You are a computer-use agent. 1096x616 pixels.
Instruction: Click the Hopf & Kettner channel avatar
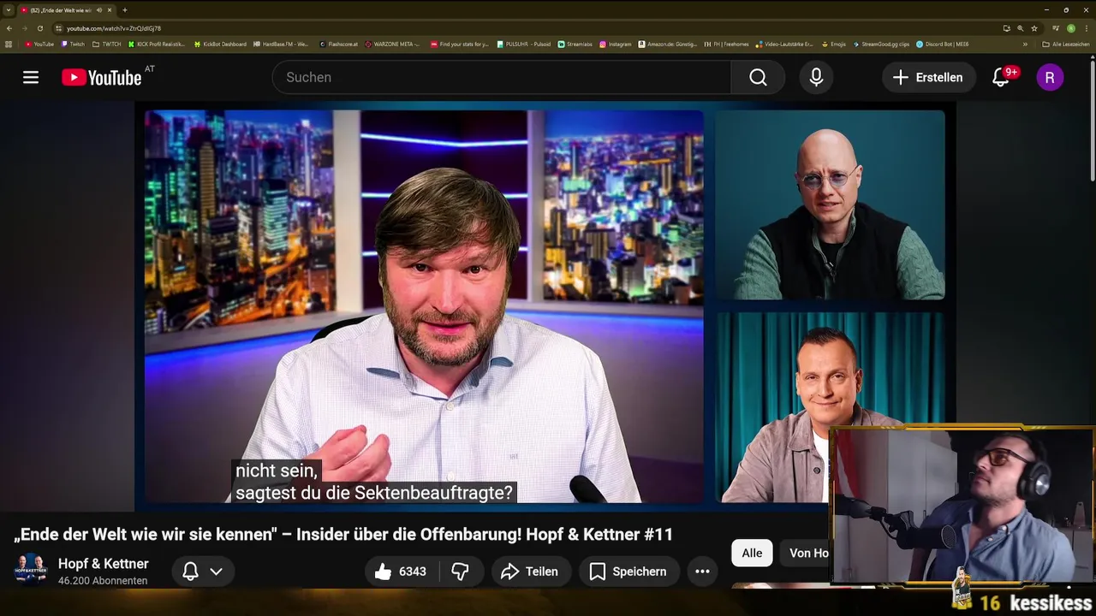(31, 570)
